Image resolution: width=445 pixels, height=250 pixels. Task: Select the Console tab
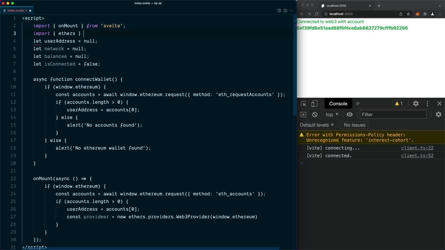pyautogui.click(x=338, y=103)
